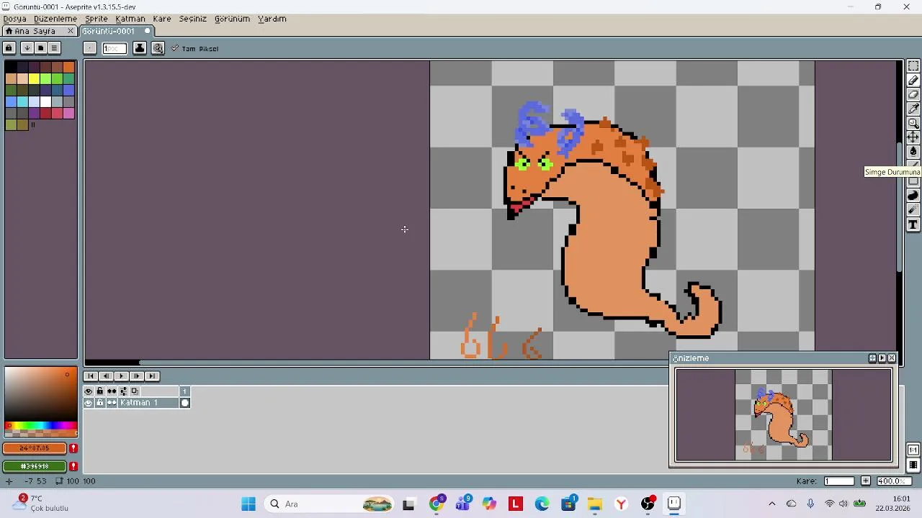Select the Zoom tool
Viewport: 922px width, 518px height.
913,123
